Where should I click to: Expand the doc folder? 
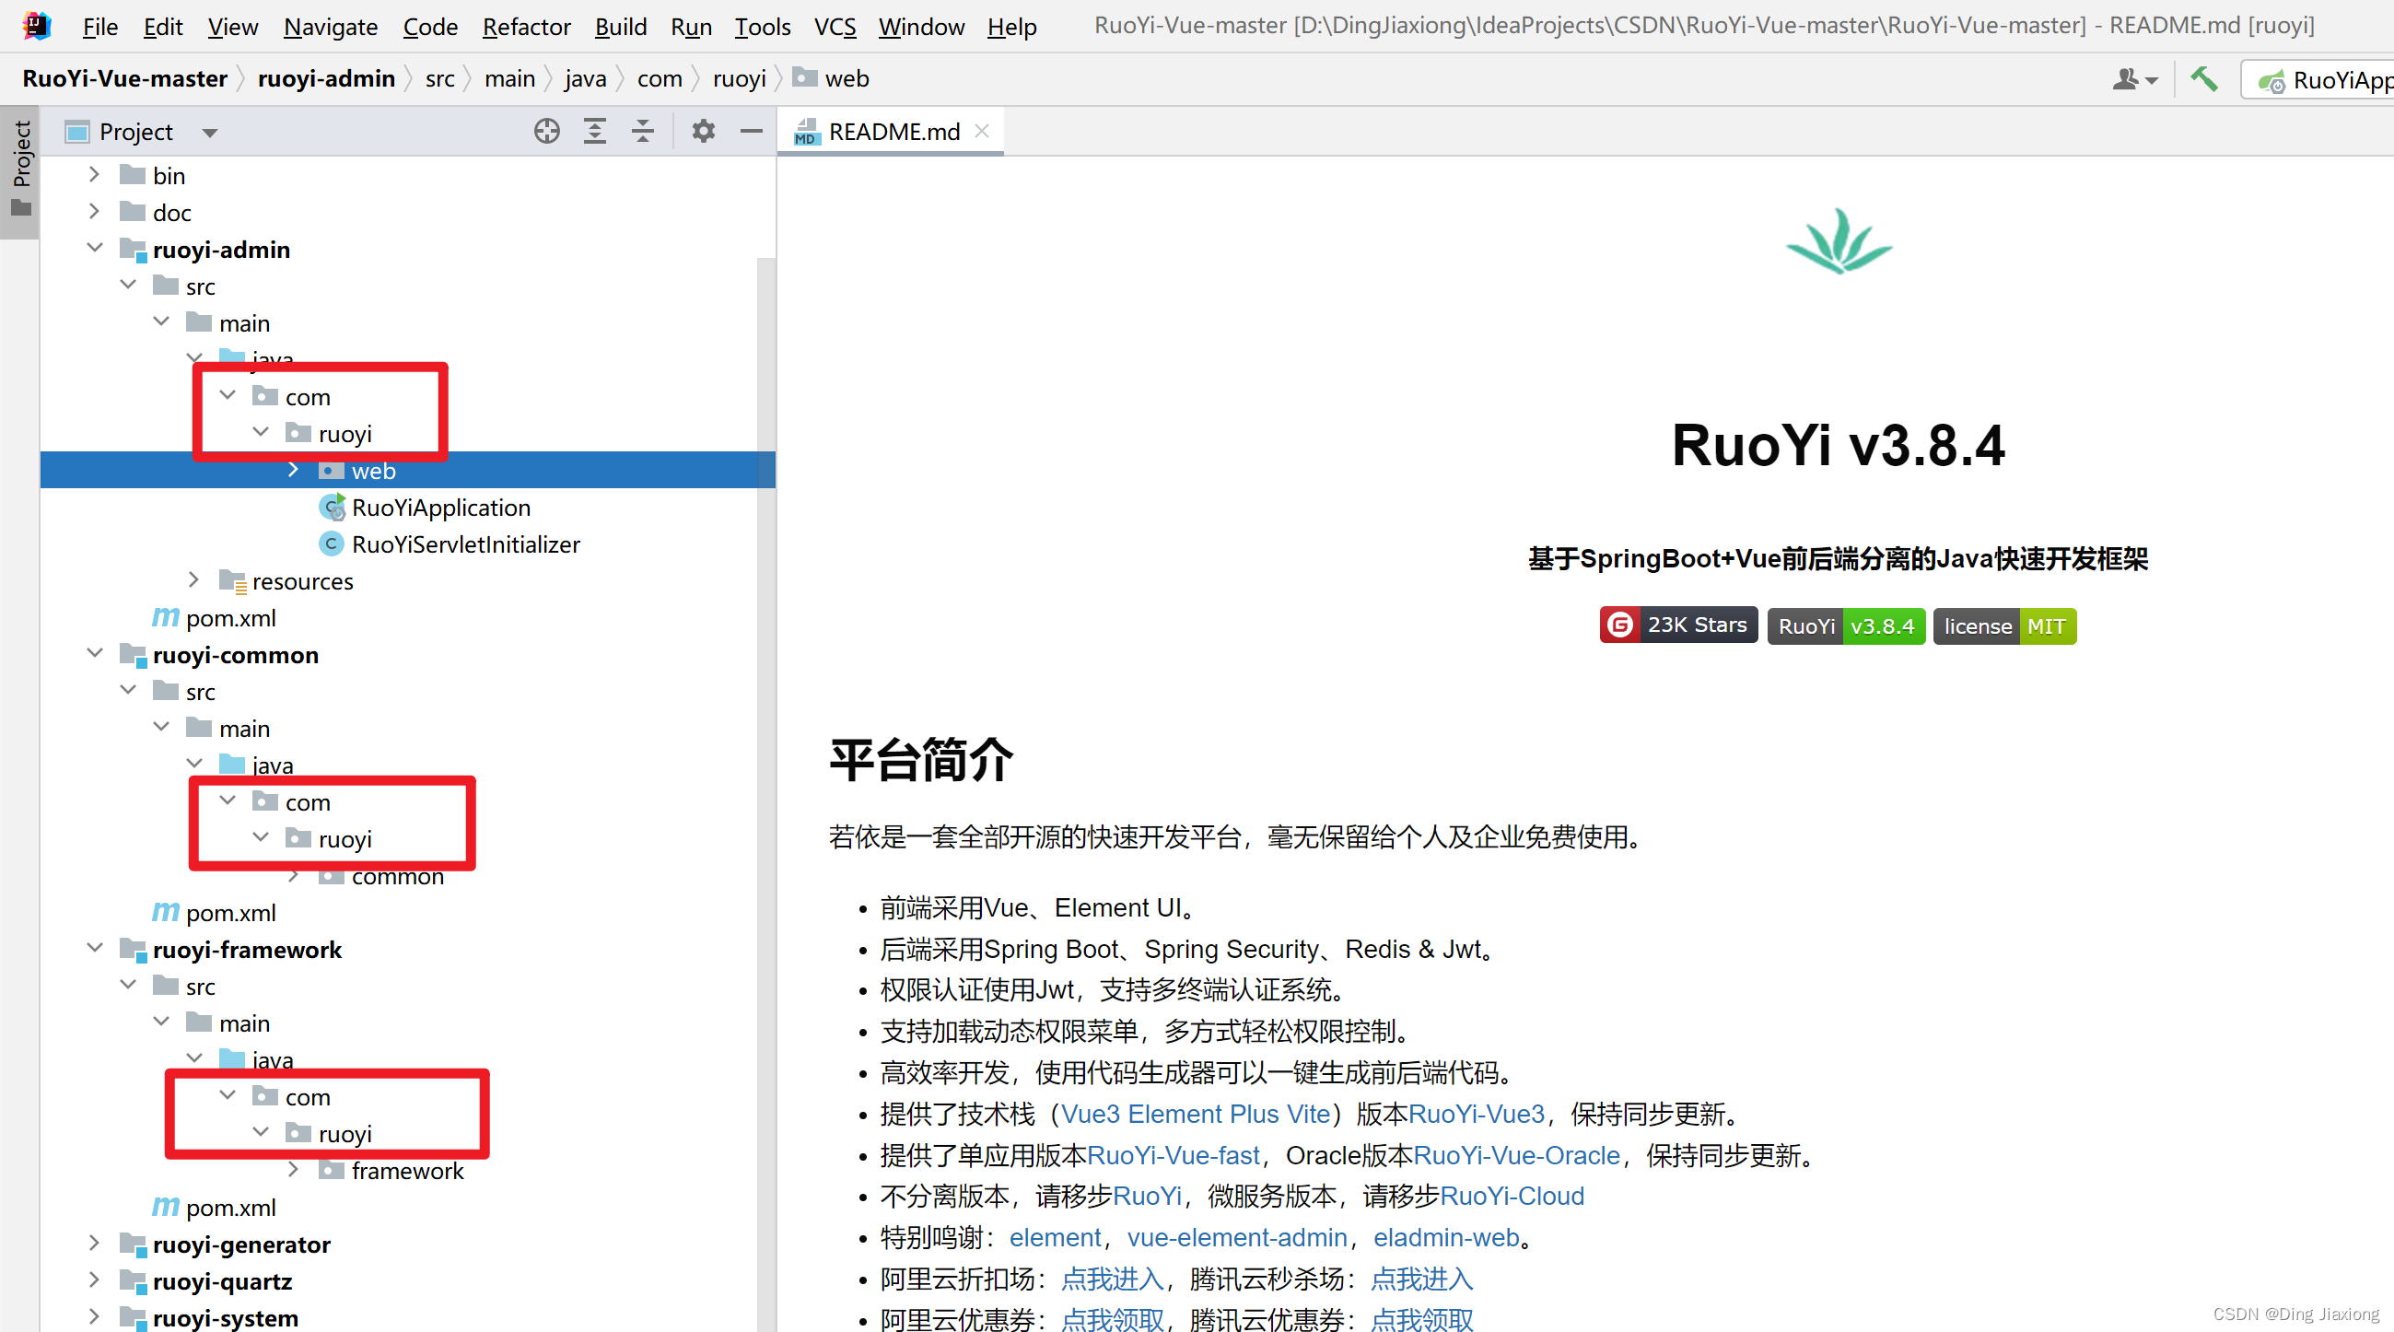coord(94,211)
